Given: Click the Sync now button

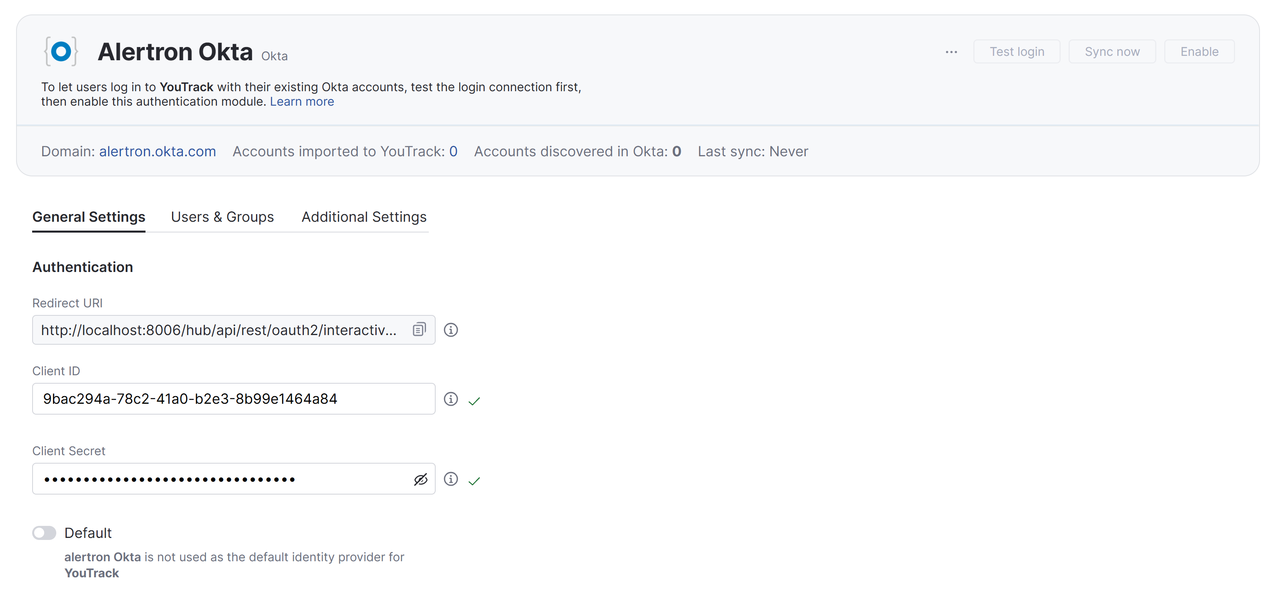Looking at the screenshot, I should (1112, 51).
